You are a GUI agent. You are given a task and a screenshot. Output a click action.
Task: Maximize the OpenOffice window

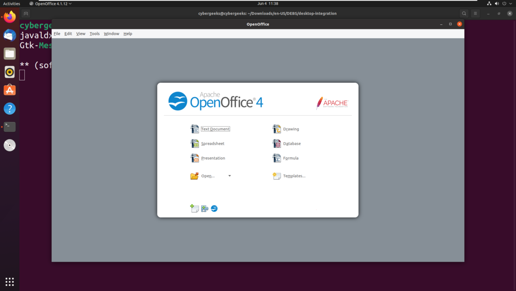pos(450,24)
